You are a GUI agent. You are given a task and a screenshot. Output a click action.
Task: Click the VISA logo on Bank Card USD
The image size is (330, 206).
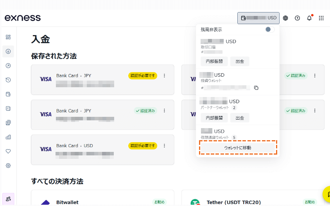tap(46, 149)
